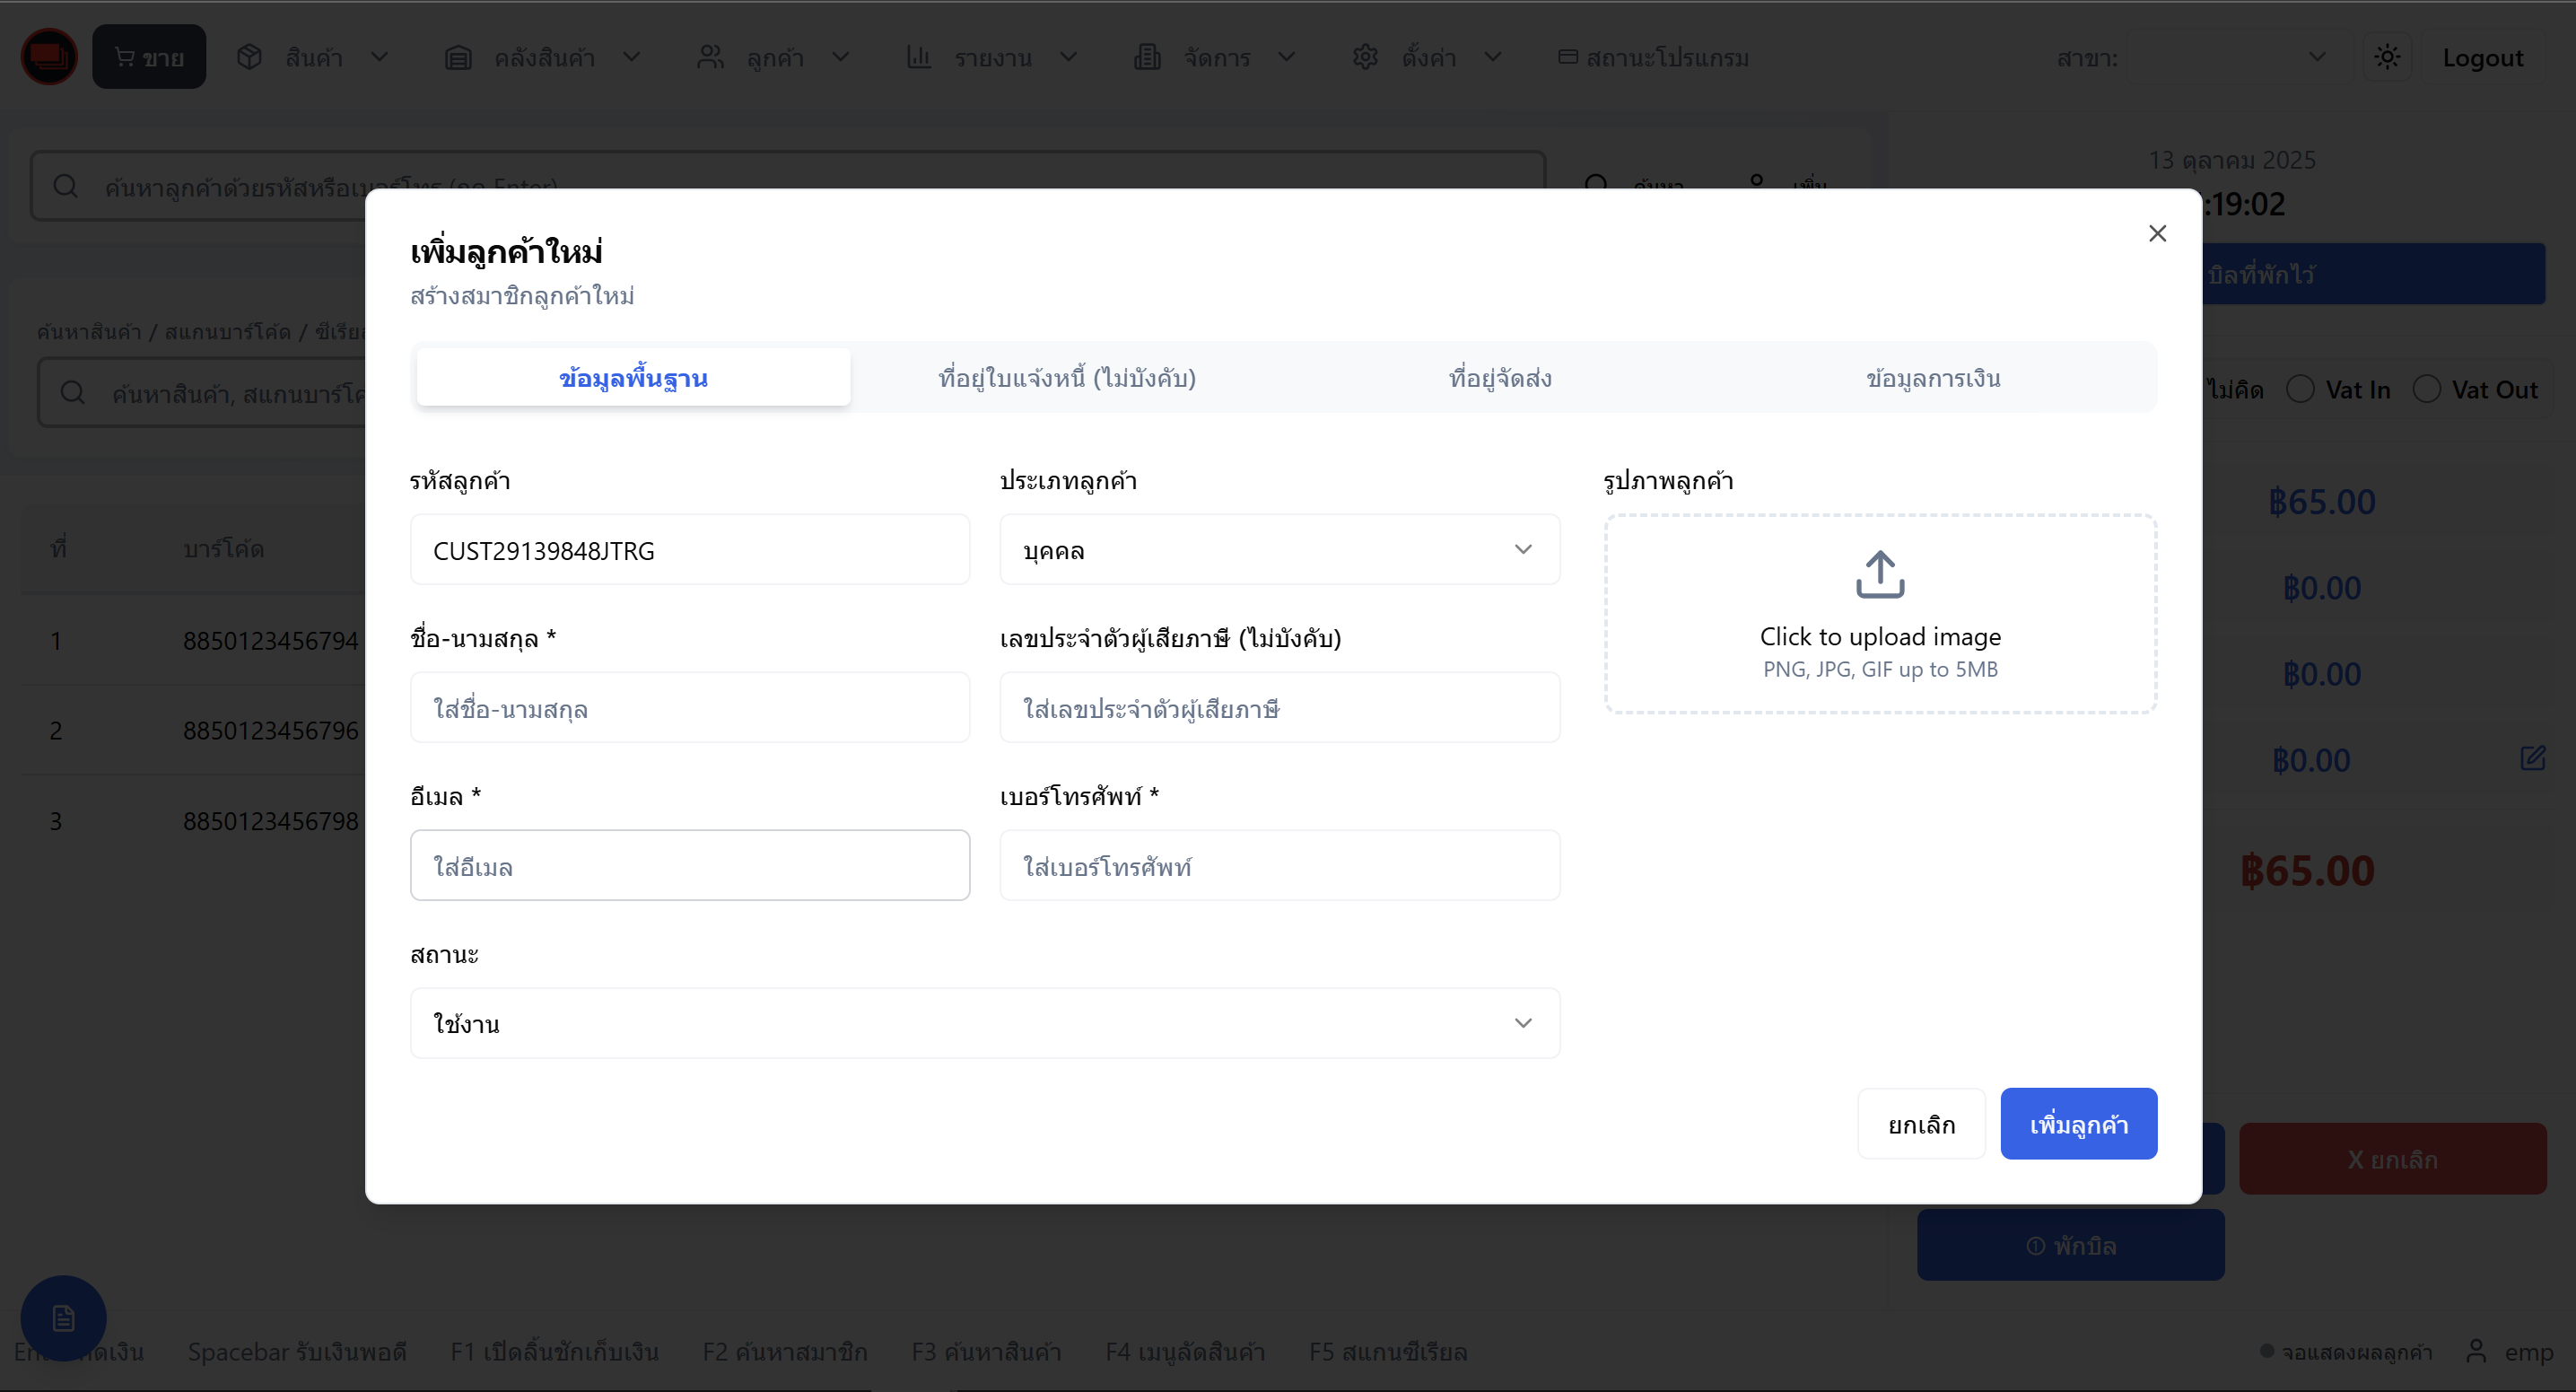This screenshot has height=1392, width=2576.
Task: Switch to ที่อยู่จัดส่ง tab
Action: tap(1500, 378)
